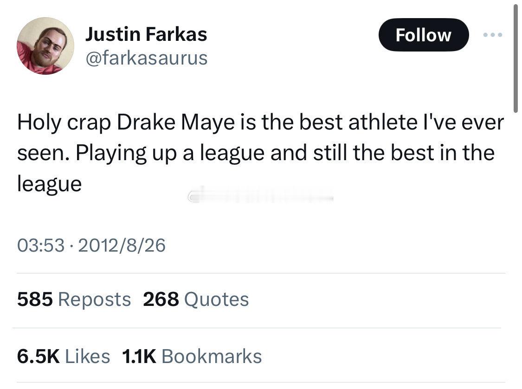Open the 268 Quotes list

196,299
